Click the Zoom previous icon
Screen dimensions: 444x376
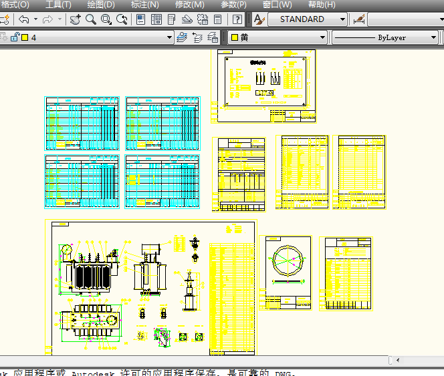(122, 19)
